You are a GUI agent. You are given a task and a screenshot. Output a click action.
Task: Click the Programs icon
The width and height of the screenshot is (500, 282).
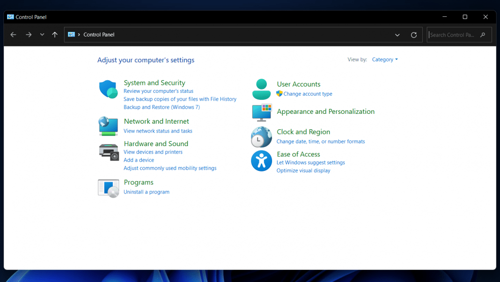pos(108,187)
